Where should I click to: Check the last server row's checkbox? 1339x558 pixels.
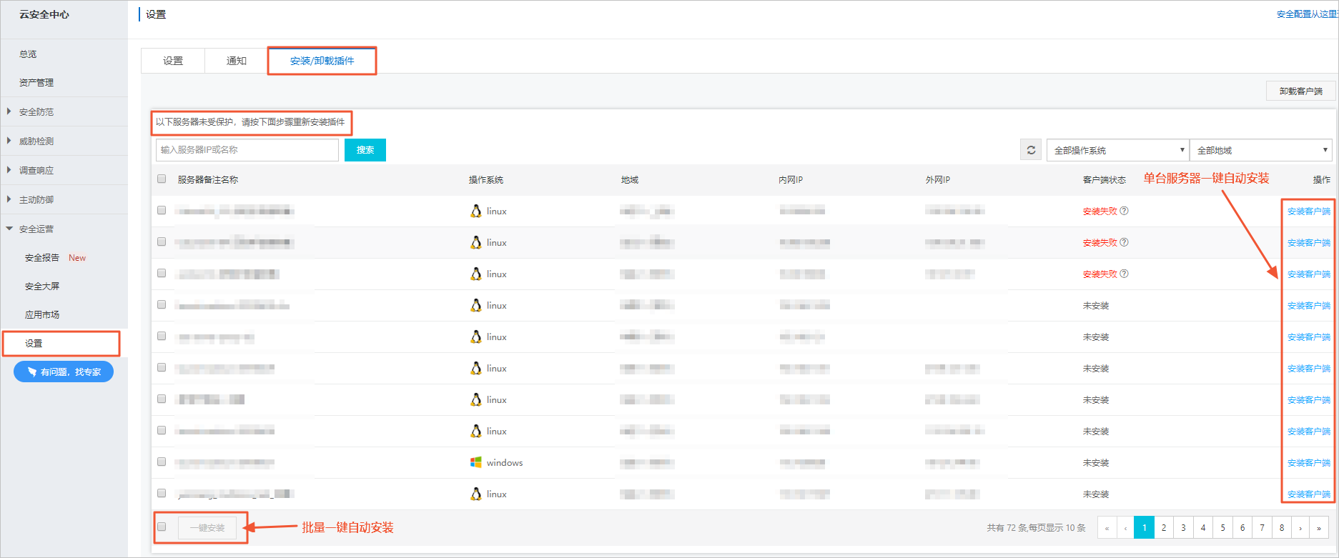click(162, 493)
